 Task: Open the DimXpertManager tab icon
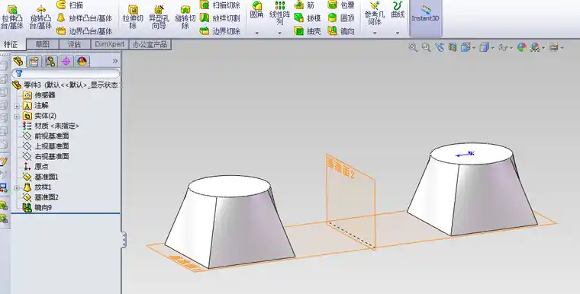click(66, 61)
